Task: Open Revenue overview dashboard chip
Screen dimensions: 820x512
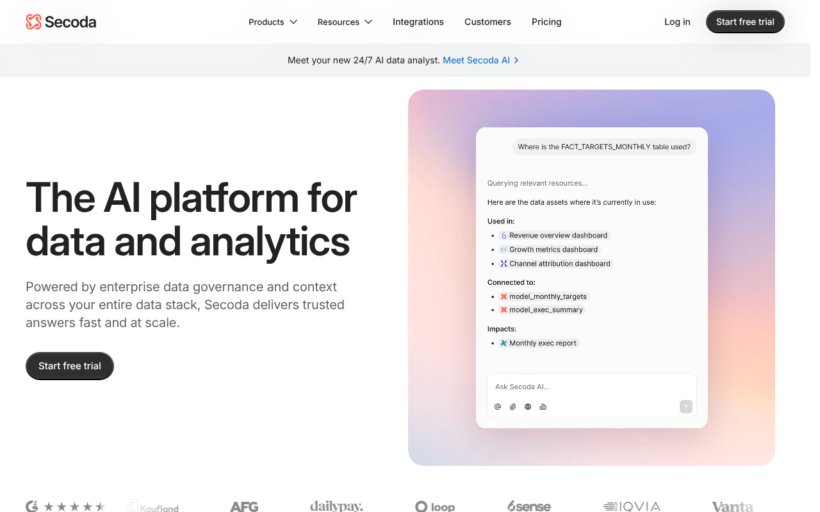Action: (554, 235)
